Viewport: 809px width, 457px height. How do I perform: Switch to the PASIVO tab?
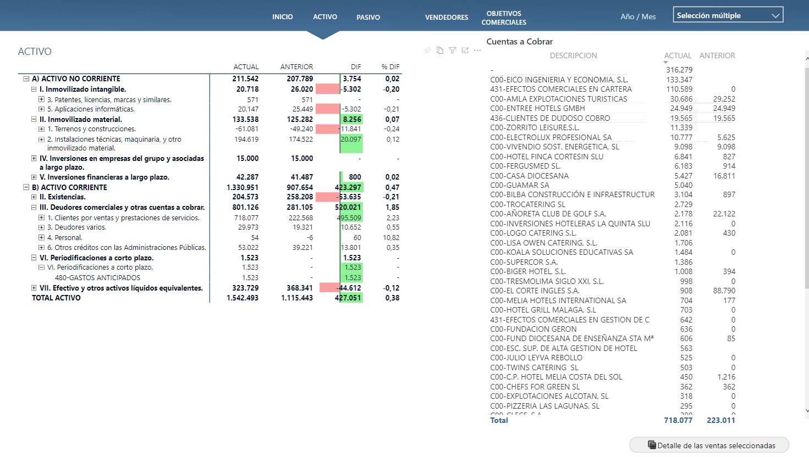[x=368, y=18]
